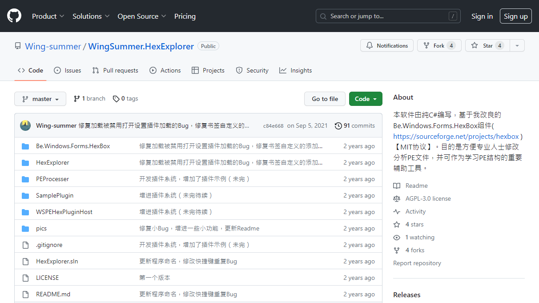Open the Pull requests tab

115,70
